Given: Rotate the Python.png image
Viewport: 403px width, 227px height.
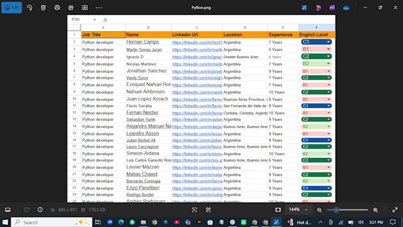Looking at the screenshot, I should pos(29,8).
